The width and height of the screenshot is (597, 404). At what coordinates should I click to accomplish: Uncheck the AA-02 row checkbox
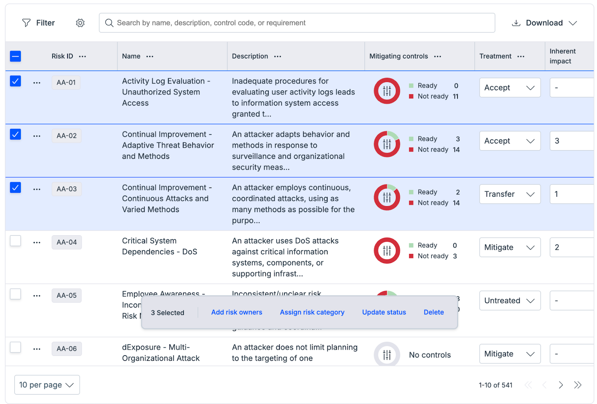(15, 134)
